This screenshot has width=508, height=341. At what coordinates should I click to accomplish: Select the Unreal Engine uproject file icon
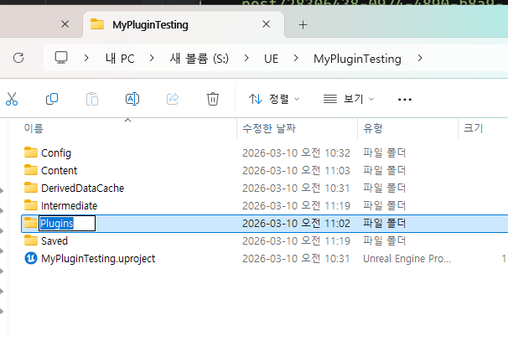coord(31,258)
